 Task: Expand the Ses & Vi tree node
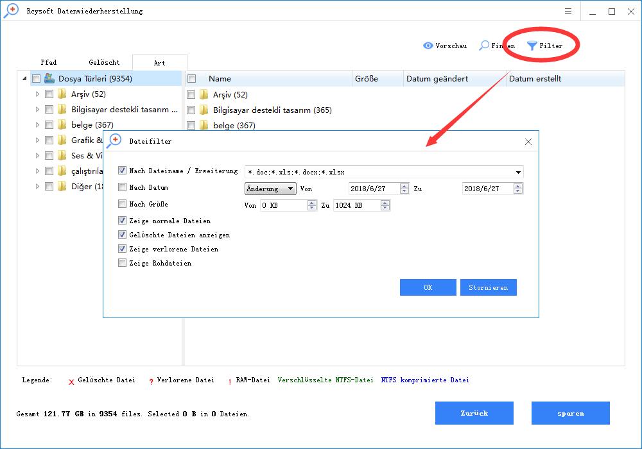37,155
